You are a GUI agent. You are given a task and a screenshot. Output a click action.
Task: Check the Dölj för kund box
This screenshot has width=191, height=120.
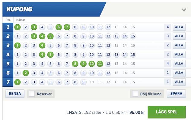point(135,94)
